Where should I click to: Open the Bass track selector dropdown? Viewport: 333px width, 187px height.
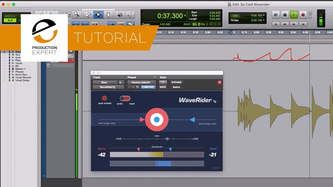click(105, 82)
